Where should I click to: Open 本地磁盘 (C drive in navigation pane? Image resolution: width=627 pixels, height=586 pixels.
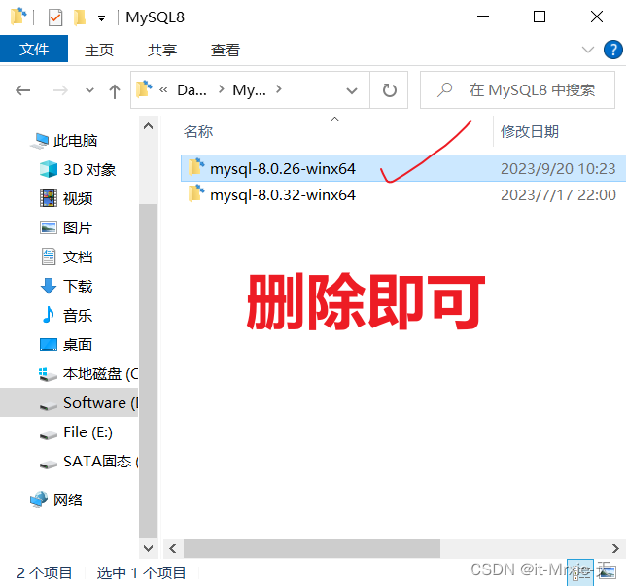pyautogui.click(x=88, y=374)
